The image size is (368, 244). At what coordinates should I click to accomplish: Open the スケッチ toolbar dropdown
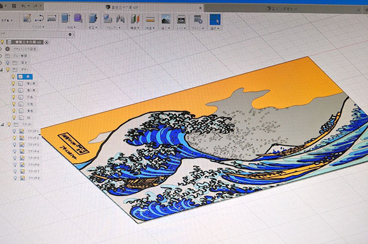coord(39,27)
